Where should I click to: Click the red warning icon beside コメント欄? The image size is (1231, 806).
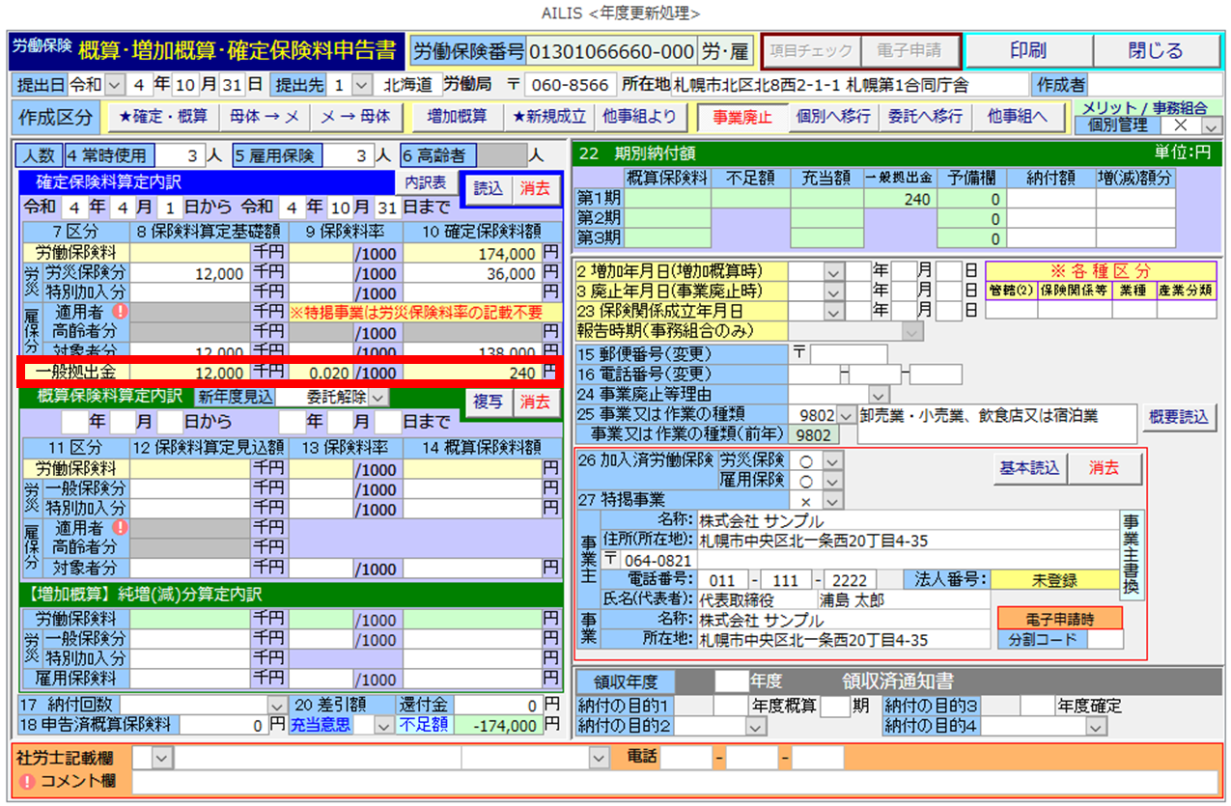27,781
